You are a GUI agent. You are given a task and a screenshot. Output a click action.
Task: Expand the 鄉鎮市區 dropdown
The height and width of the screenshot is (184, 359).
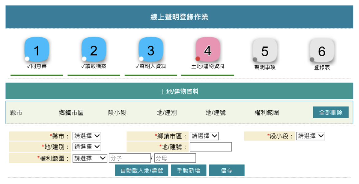click(204, 136)
